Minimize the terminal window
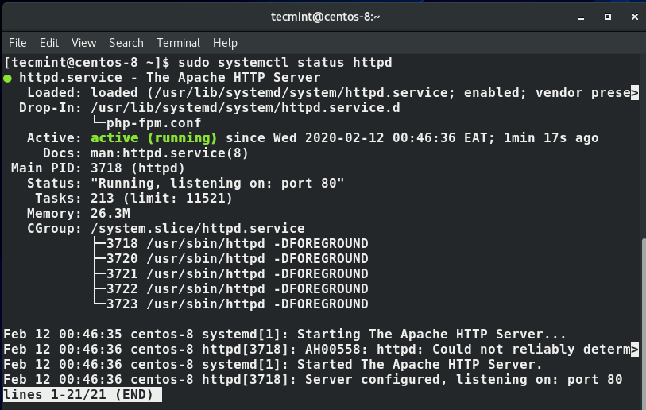Screen dimensions: 646x410 pos(581,17)
